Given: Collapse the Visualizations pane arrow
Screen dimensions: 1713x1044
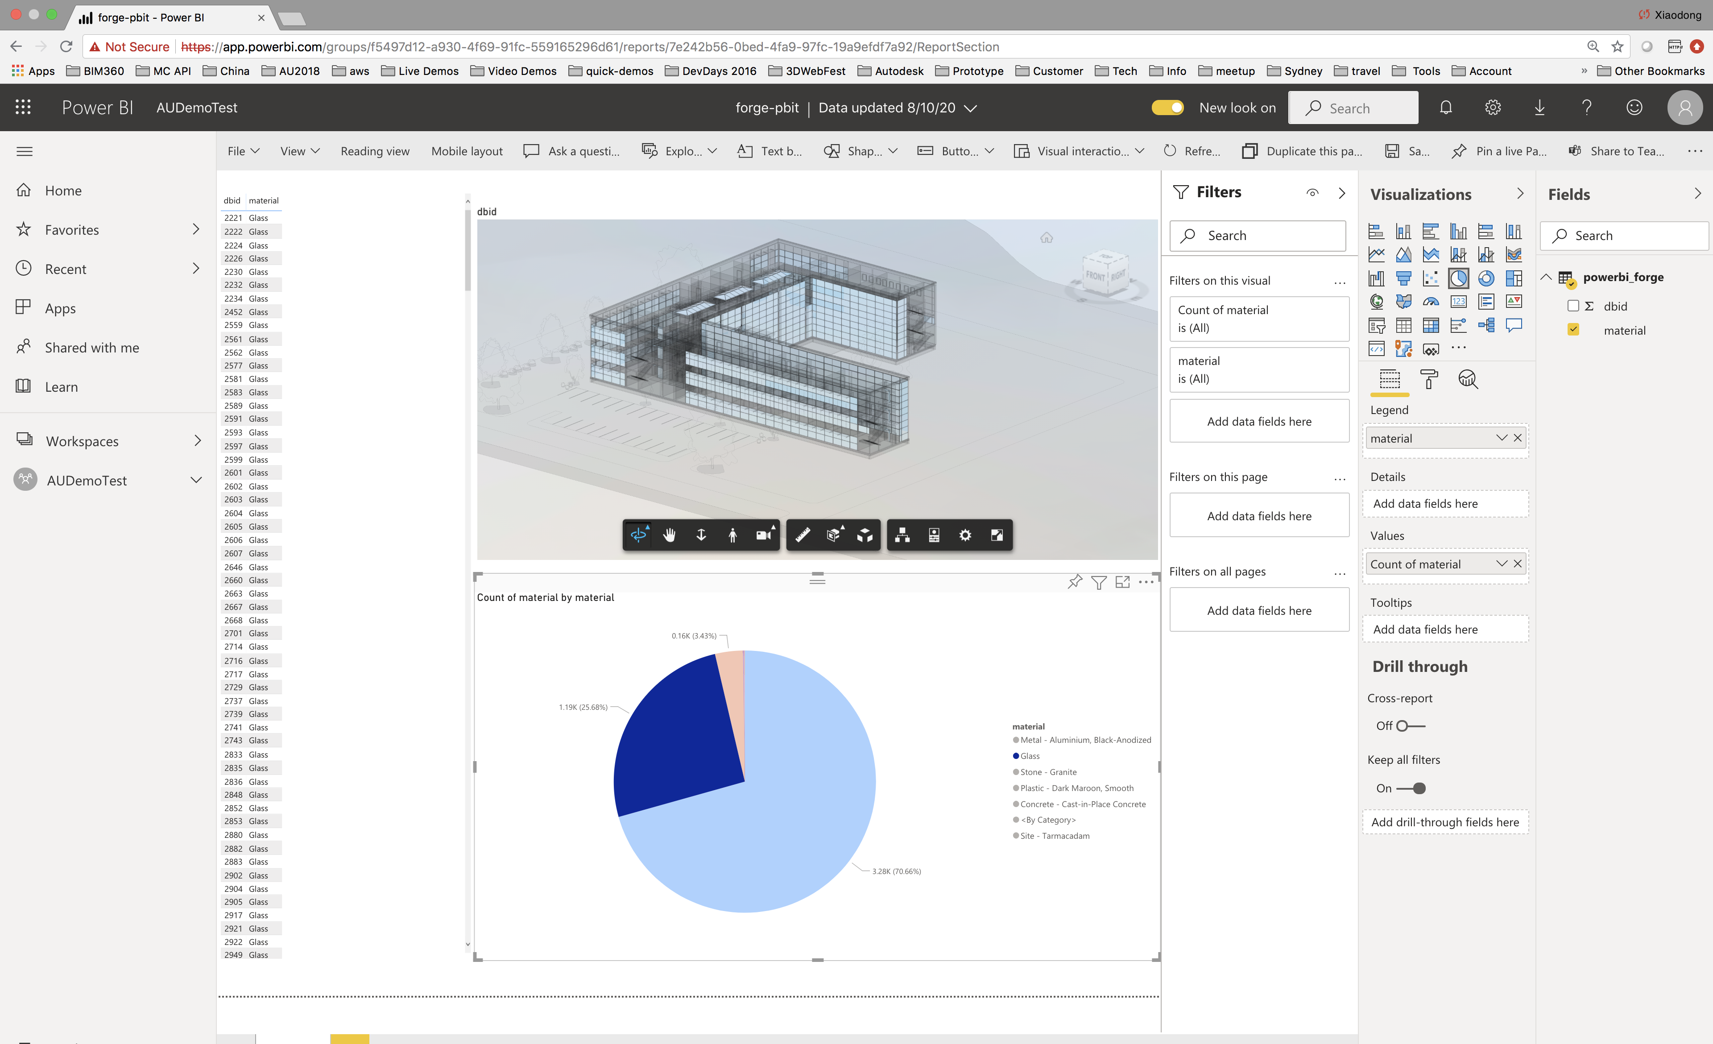Looking at the screenshot, I should [1520, 194].
